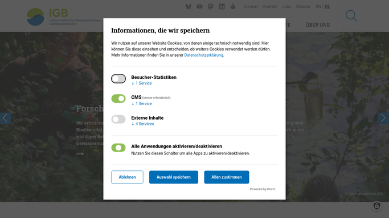
Task: Open the ÜBER UNS menu
Action: tap(318, 25)
